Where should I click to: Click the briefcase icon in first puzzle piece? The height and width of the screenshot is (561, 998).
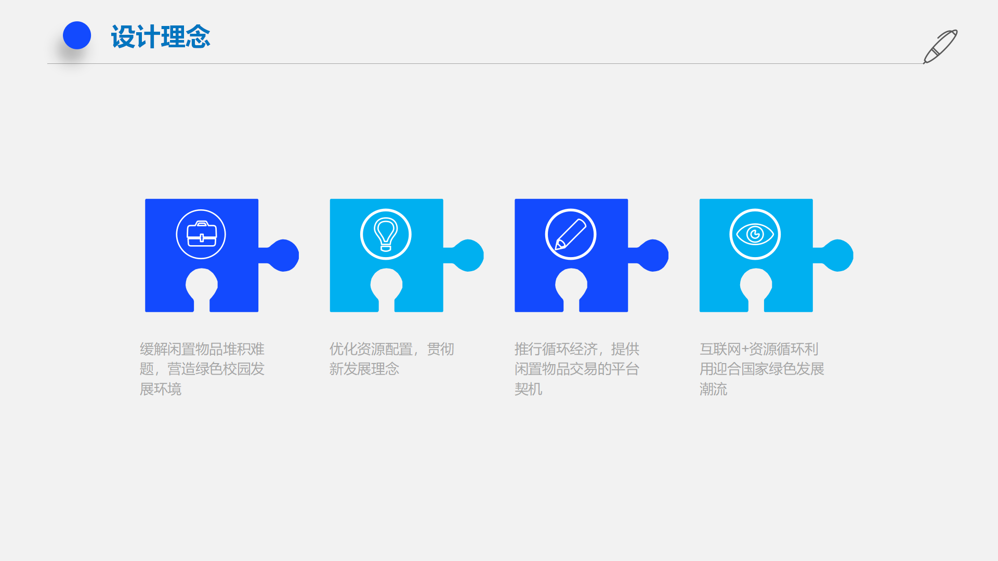tap(201, 234)
